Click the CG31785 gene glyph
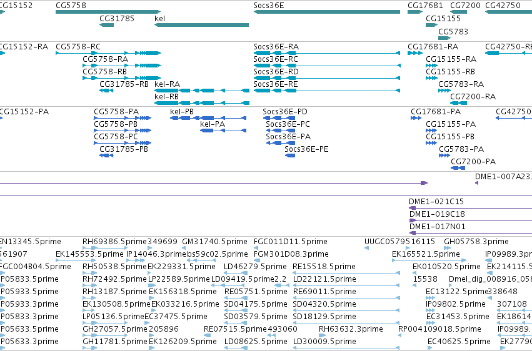 point(106,25)
